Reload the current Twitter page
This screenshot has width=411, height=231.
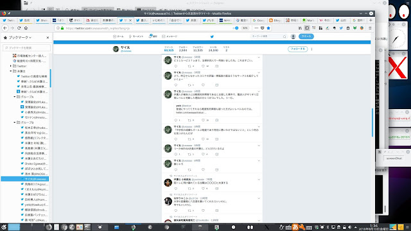tap(19, 28)
